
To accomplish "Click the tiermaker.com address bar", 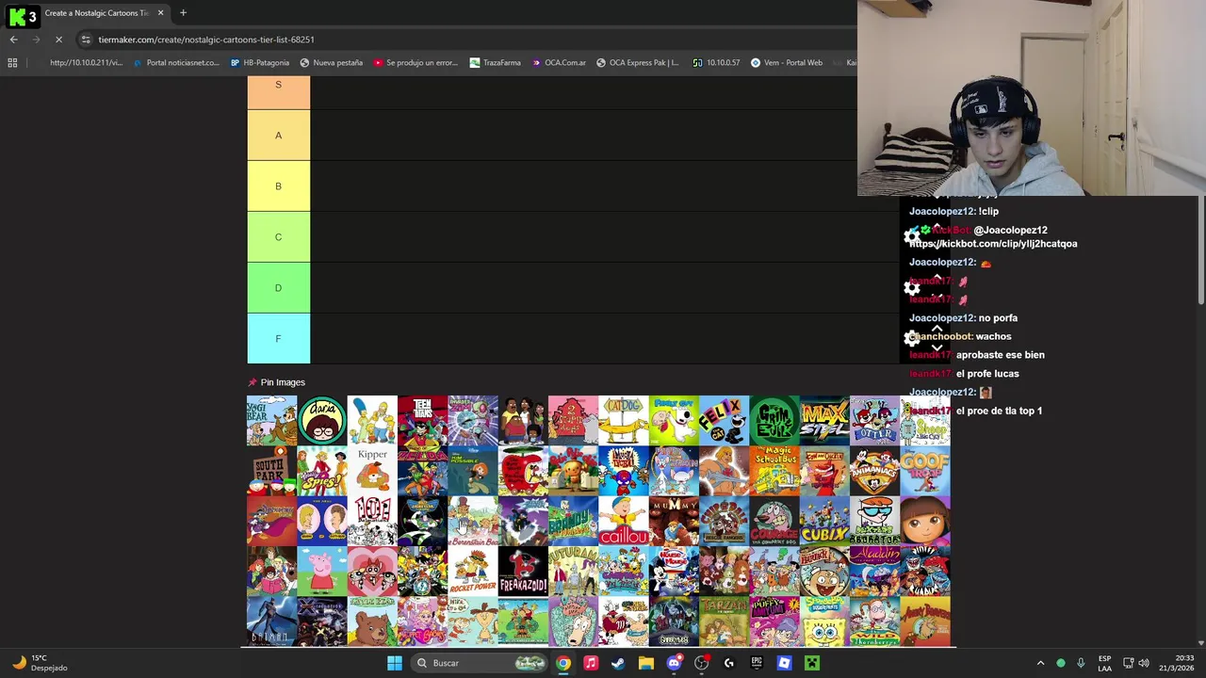I will pos(462,40).
